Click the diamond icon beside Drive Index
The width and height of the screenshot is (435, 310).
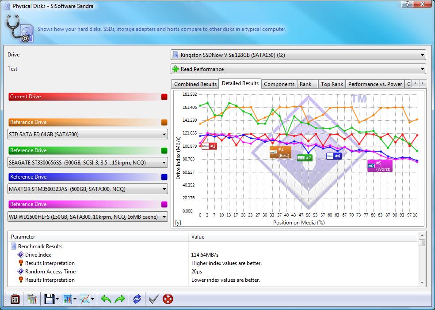coord(20,254)
